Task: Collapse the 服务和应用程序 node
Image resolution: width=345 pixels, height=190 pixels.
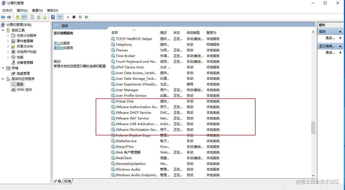Action: pyautogui.click(x=3, y=79)
